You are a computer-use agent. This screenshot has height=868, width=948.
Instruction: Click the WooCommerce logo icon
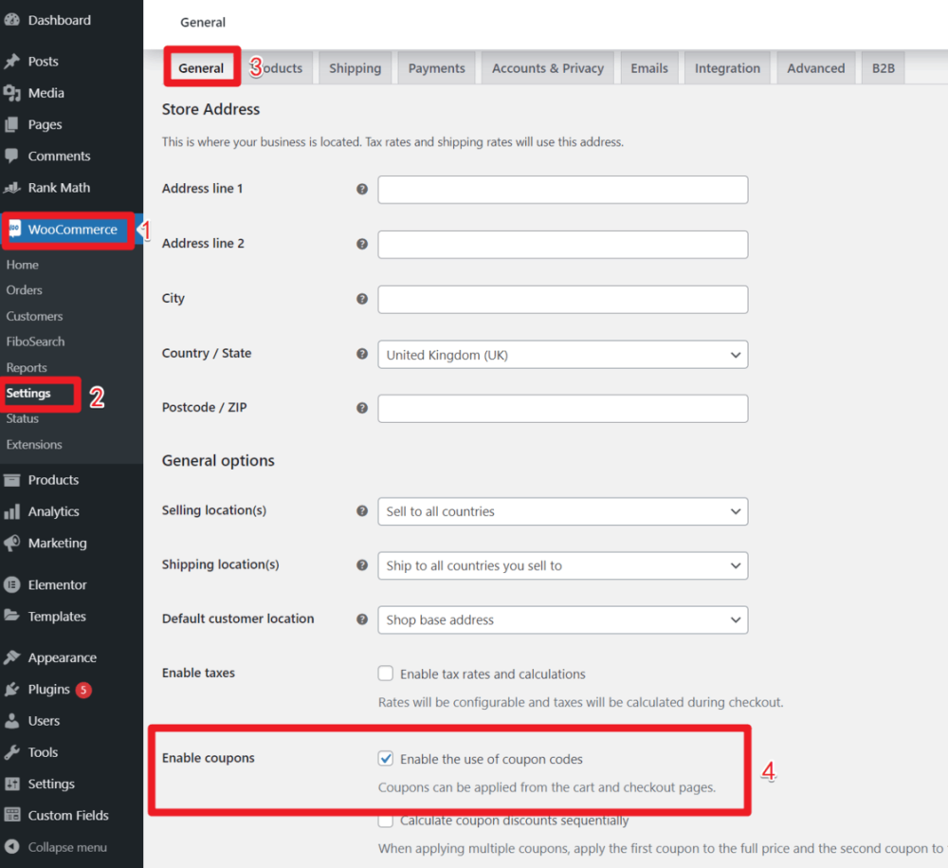click(15, 230)
